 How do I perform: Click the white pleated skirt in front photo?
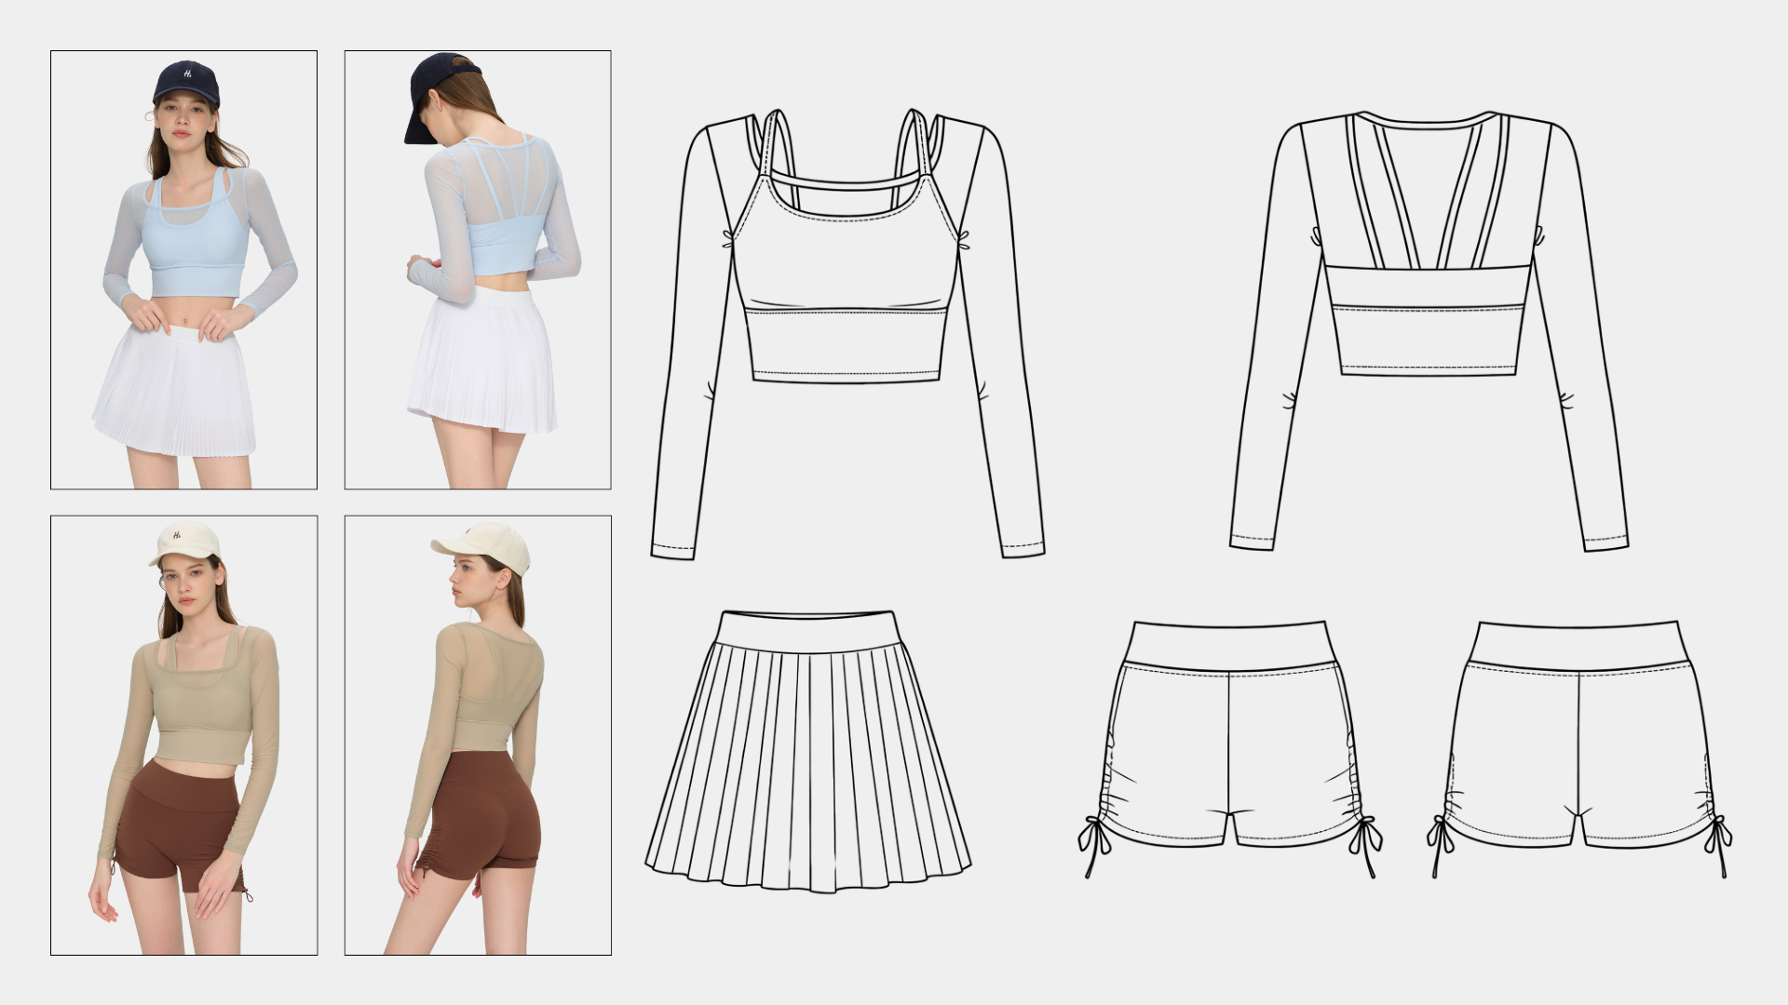(x=174, y=391)
